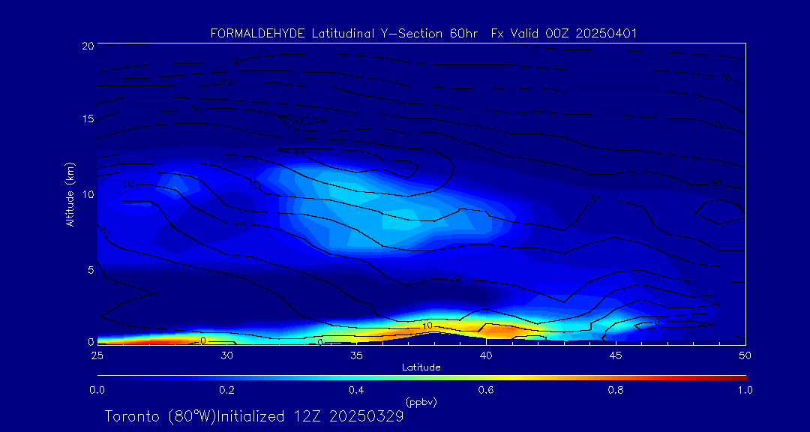Click latitude axis tick label 50
Screen dimensions: 810x432
point(745,355)
